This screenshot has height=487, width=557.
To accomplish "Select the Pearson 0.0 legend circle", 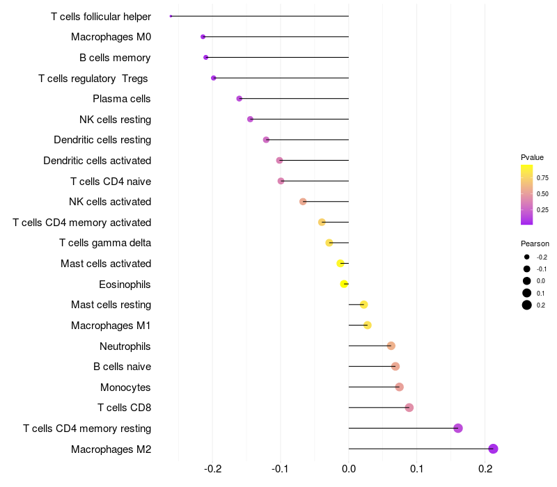I will (x=527, y=281).
